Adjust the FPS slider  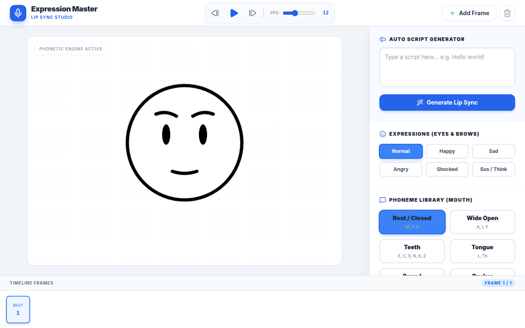point(299,13)
